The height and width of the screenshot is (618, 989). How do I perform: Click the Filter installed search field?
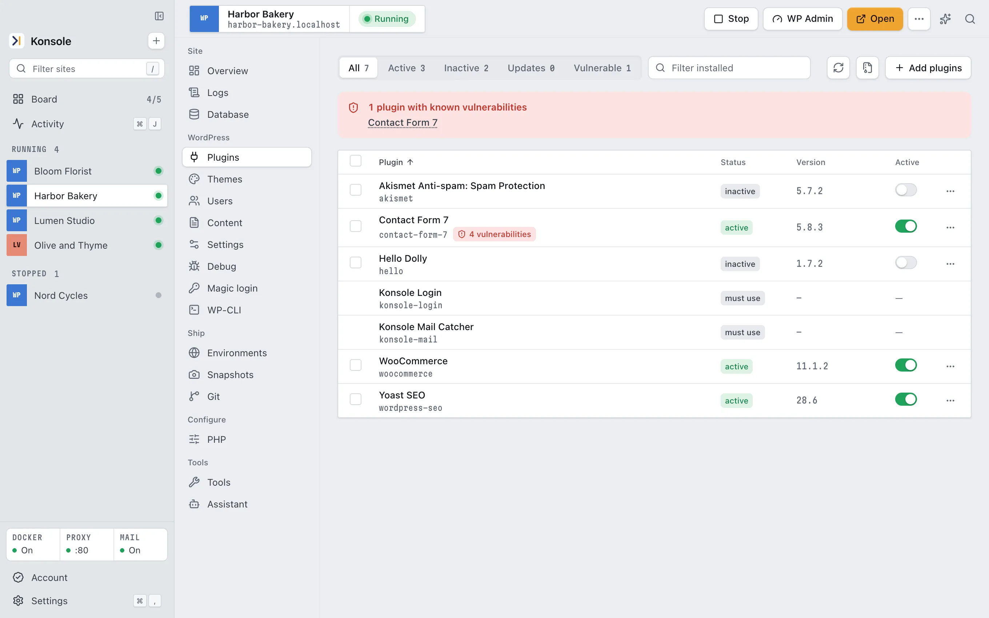pyautogui.click(x=729, y=68)
